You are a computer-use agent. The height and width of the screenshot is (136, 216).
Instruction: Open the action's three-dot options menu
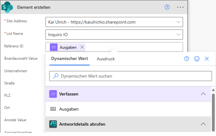coord(180,7)
